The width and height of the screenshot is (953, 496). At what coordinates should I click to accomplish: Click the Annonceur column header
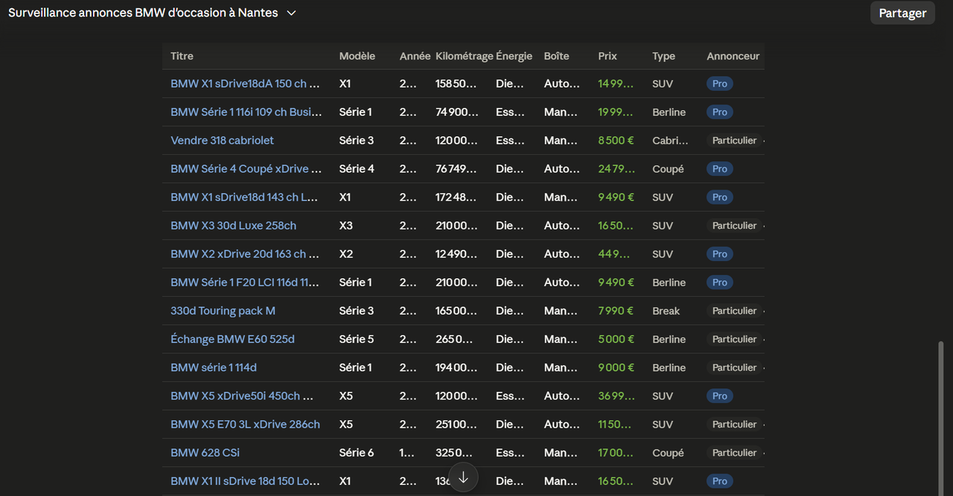[733, 56]
